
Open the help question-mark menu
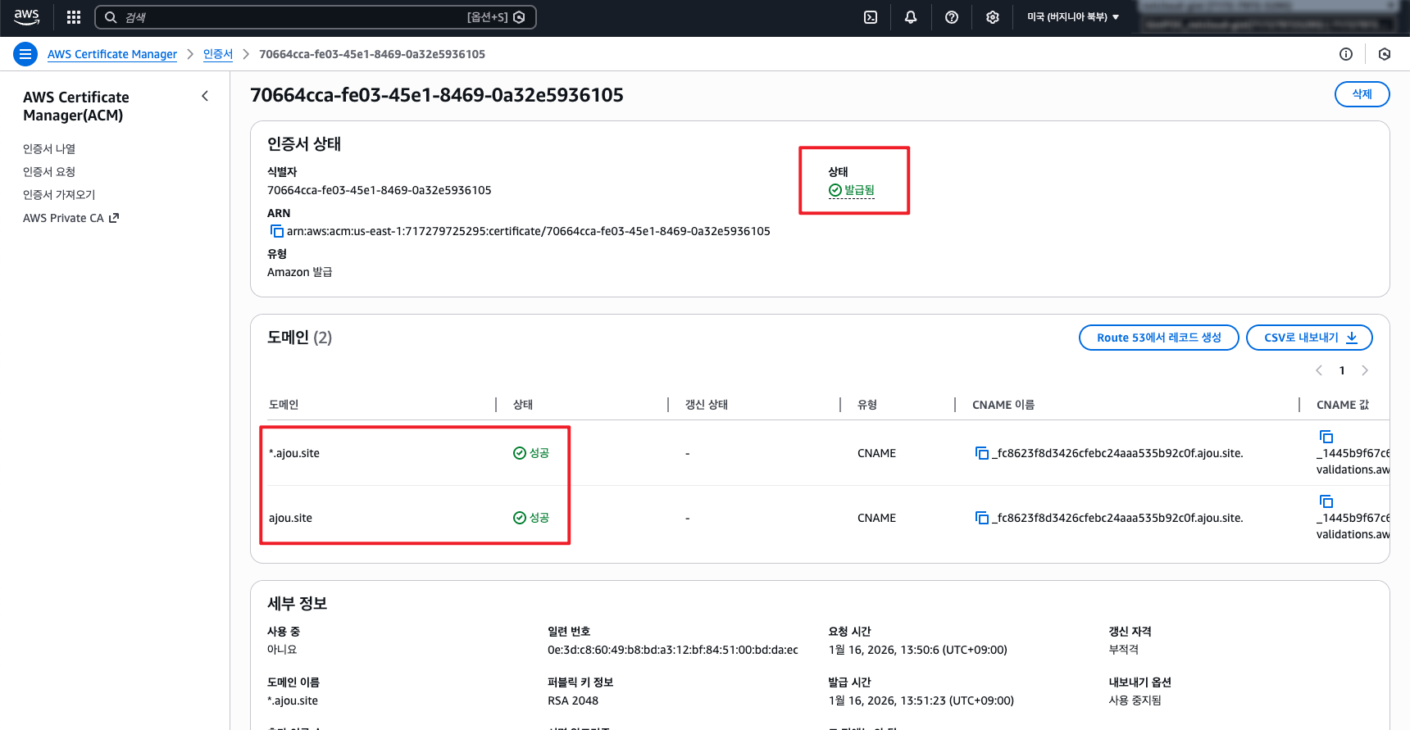click(x=952, y=17)
